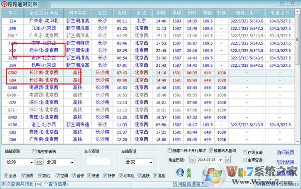The image size is (301, 189).
Task: Sort by the 车次 column header
Action: [x=13, y=13]
